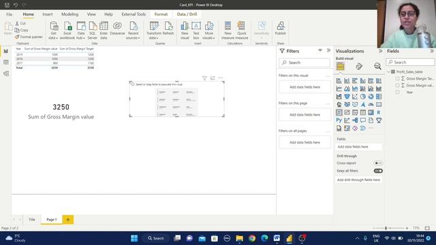Switch to Data view in left sidebar
Image resolution: width=436 pixels, height=245 pixels.
[6, 62]
